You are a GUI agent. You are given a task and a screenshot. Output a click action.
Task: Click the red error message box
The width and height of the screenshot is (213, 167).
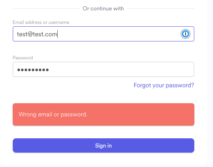[x=104, y=114]
